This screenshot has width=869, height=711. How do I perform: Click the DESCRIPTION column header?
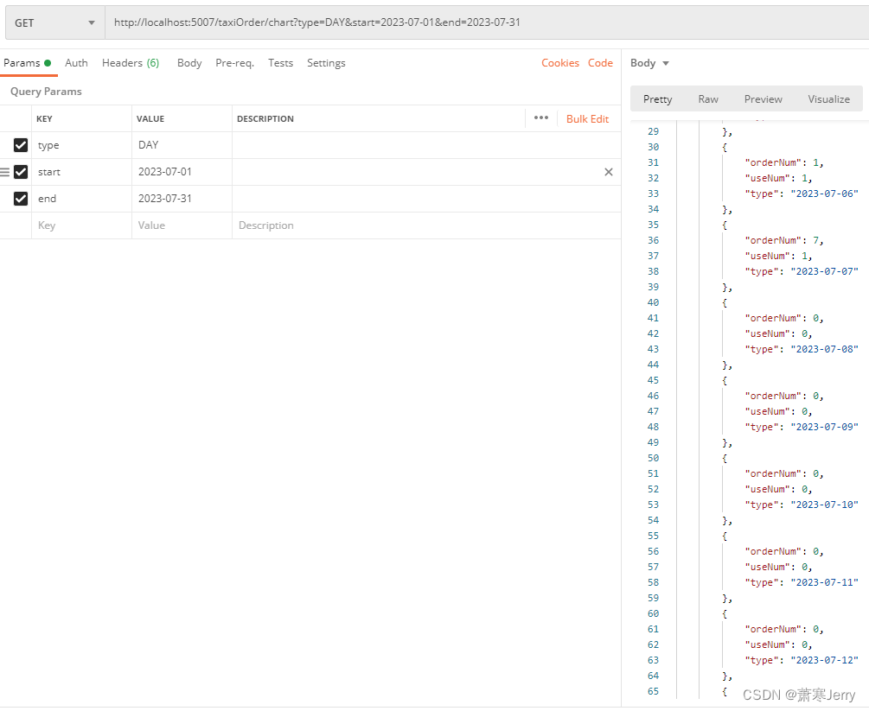[x=265, y=118]
